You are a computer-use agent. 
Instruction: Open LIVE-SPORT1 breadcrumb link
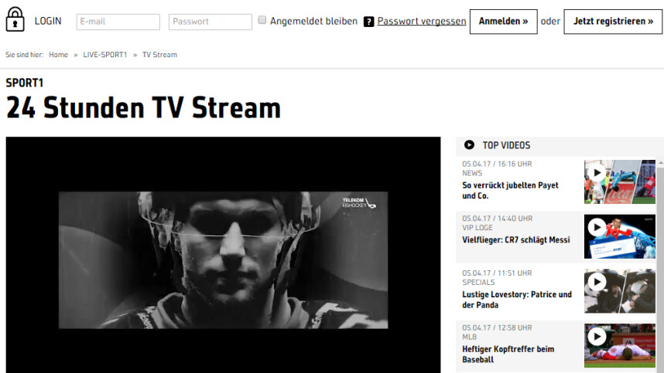pos(105,55)
